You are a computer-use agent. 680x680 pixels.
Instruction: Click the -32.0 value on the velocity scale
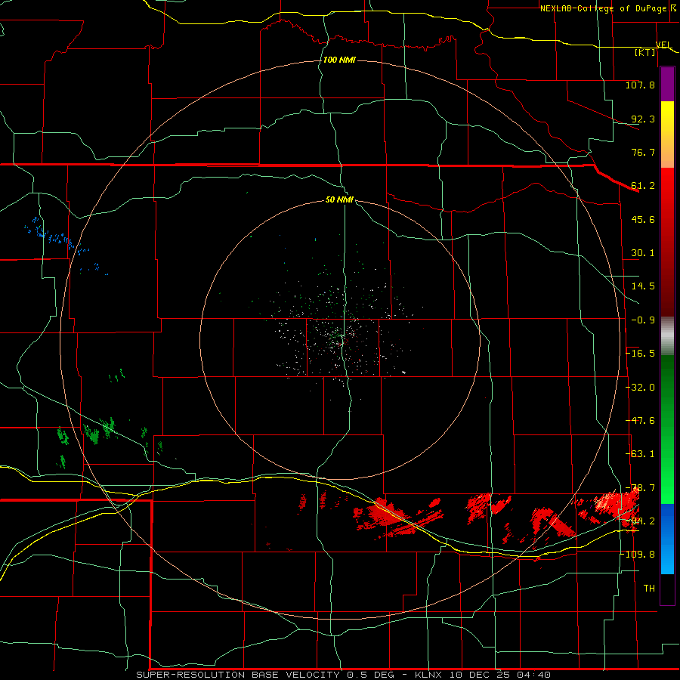click(x=640, y=388)
